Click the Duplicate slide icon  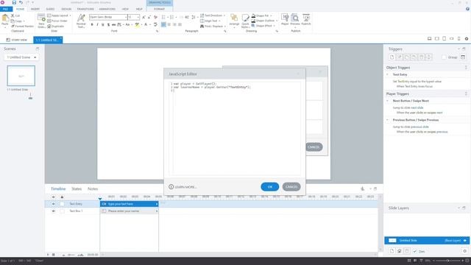pyautogui.click(x=49, y=26)
